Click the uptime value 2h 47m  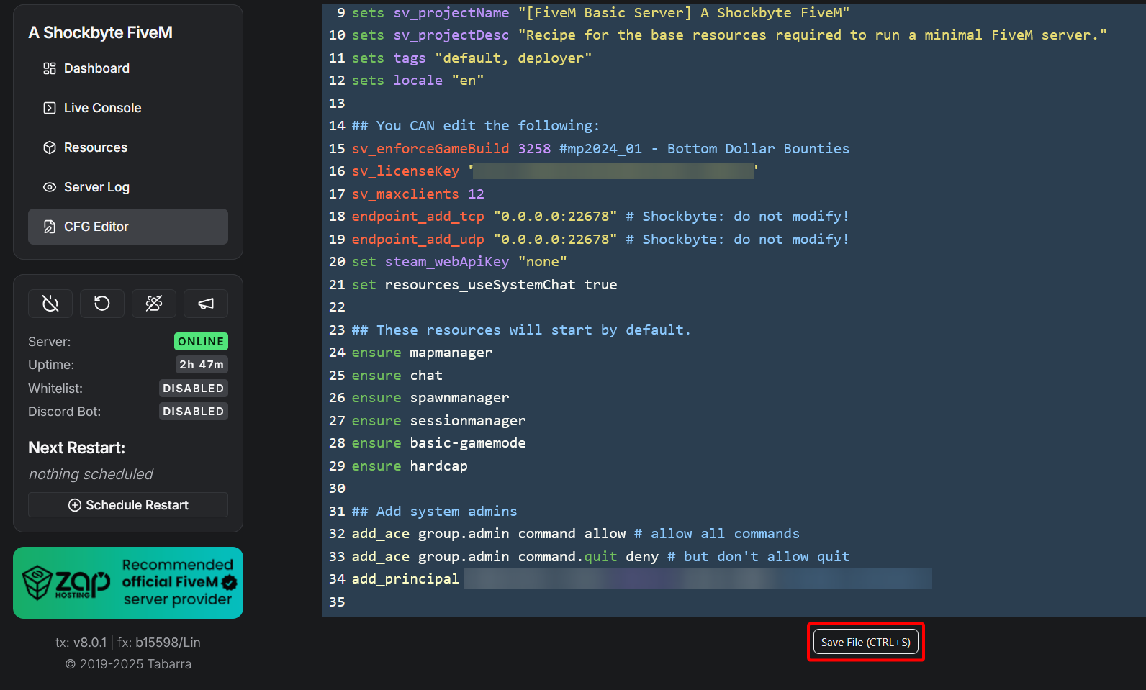coord(202,365)
